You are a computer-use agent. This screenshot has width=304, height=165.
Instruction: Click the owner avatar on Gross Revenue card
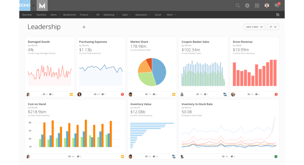[233, 94]
